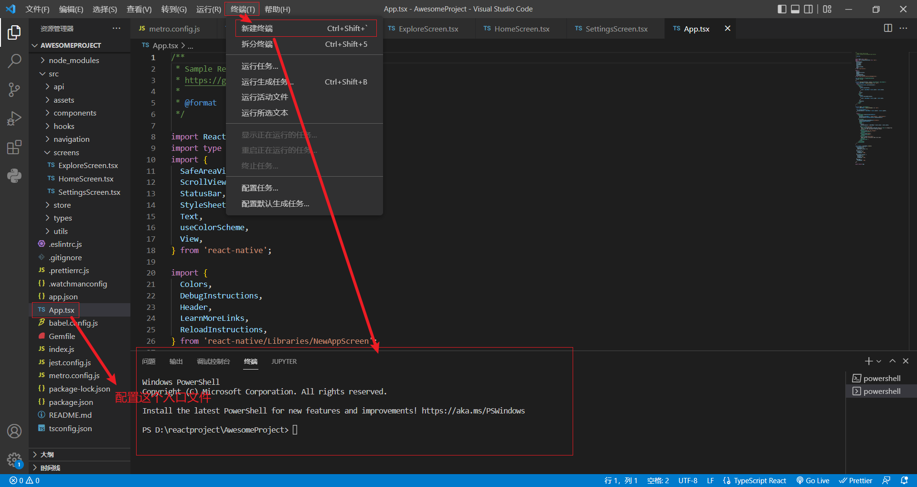
Task: Open editor more actions ellipsis
Action: pos(903,28)
